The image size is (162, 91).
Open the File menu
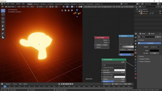click(5, 4)
